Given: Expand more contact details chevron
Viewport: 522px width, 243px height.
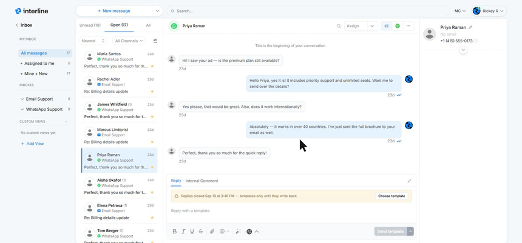Looking at the screenshot, I should pos(463,50).
